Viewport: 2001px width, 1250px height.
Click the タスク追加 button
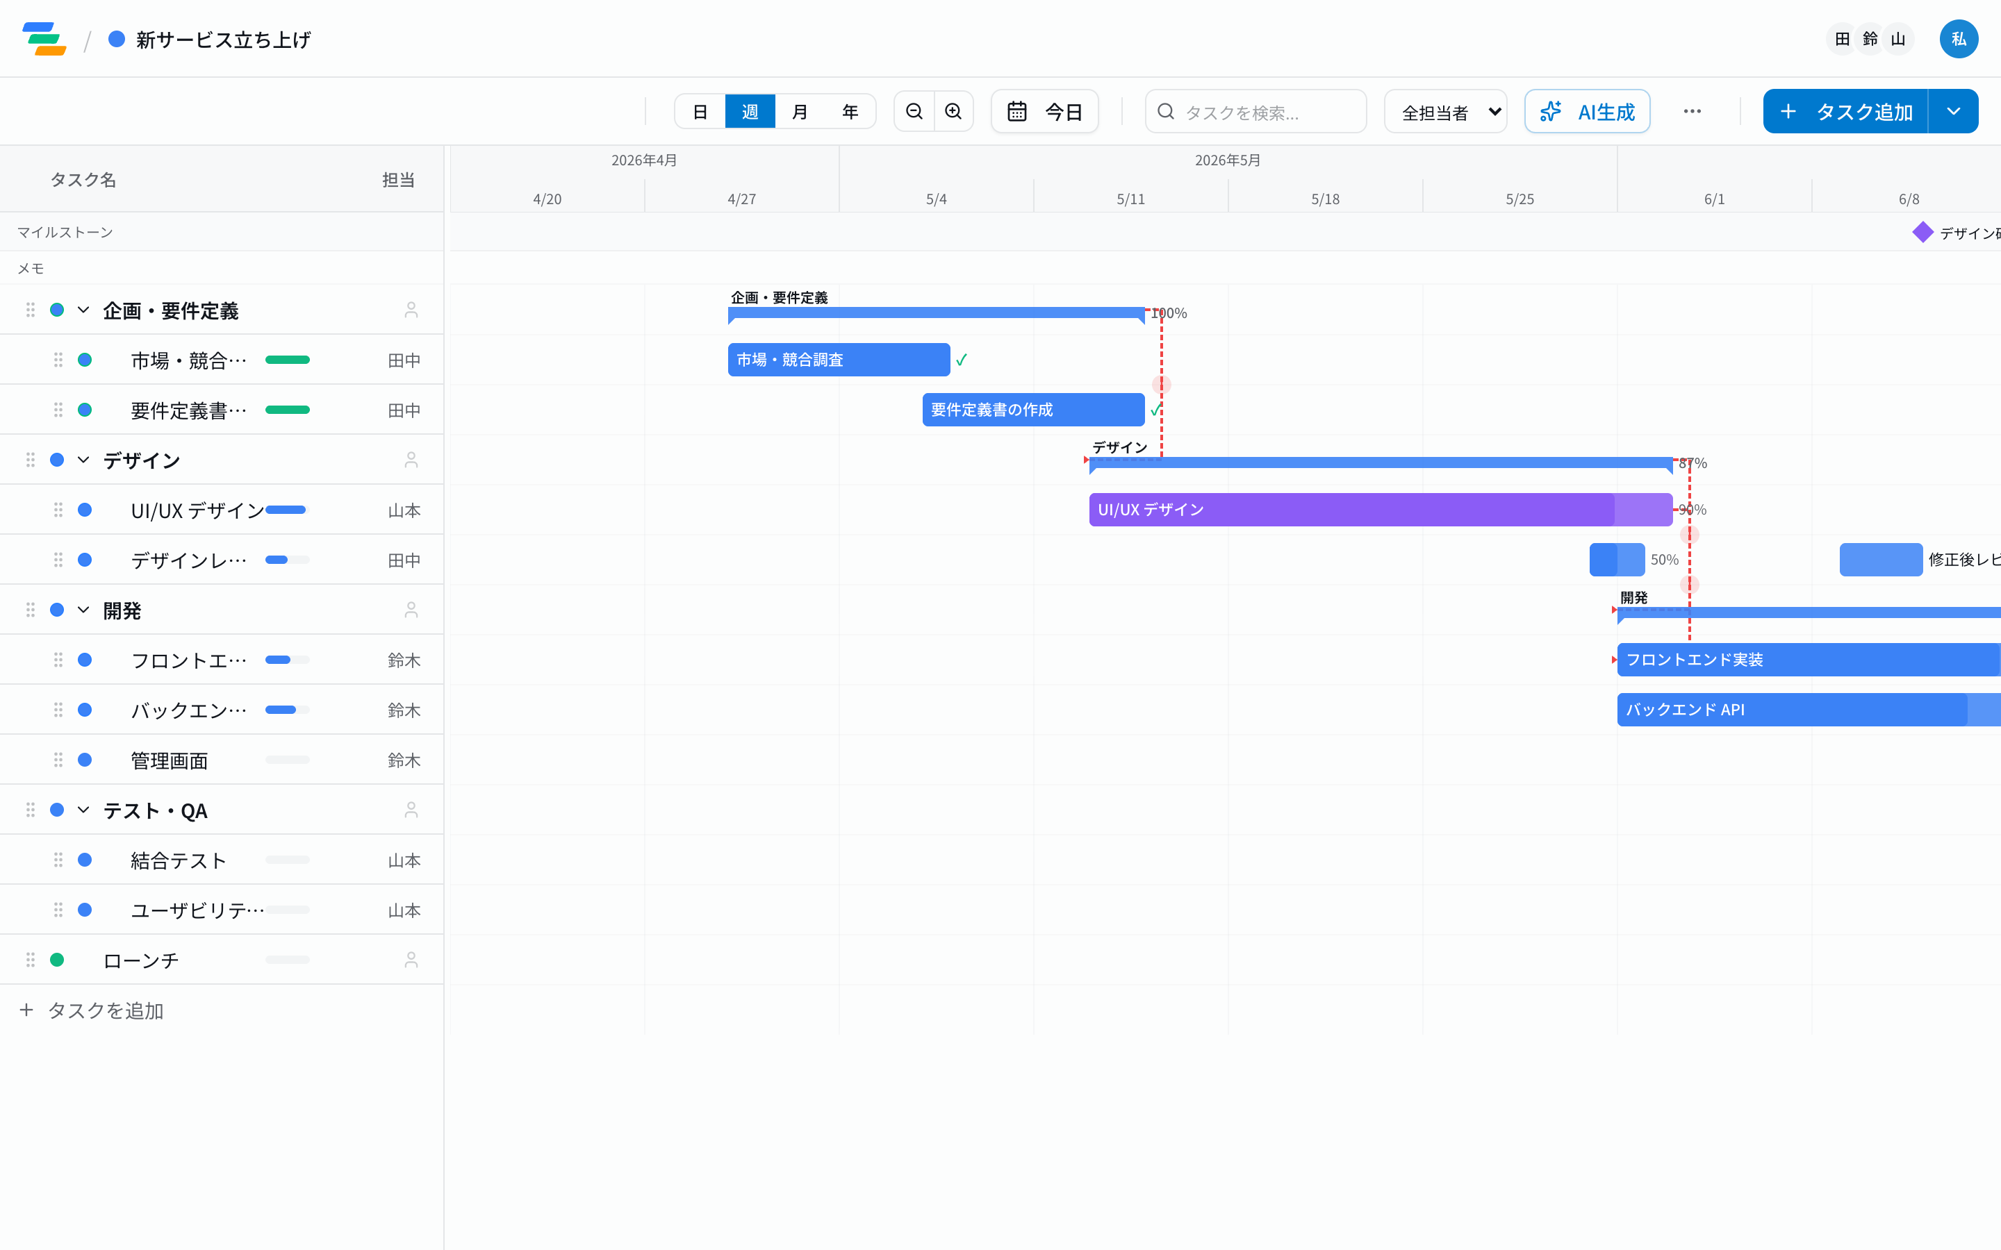point(1845,112)
